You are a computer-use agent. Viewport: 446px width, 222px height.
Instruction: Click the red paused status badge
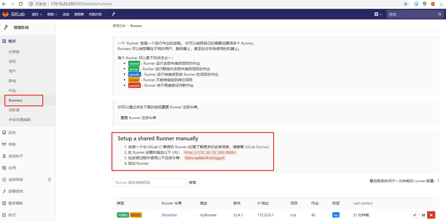click(x=134, y=85)
